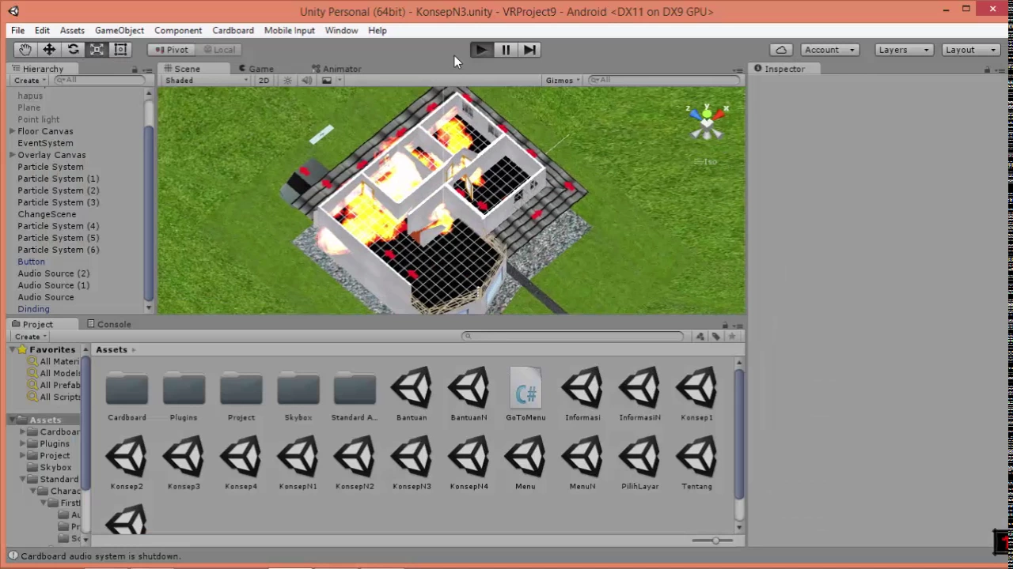This screenshot has height=569, width=1013.
Task: Open the GameObject menu
Action: [120, 30]
